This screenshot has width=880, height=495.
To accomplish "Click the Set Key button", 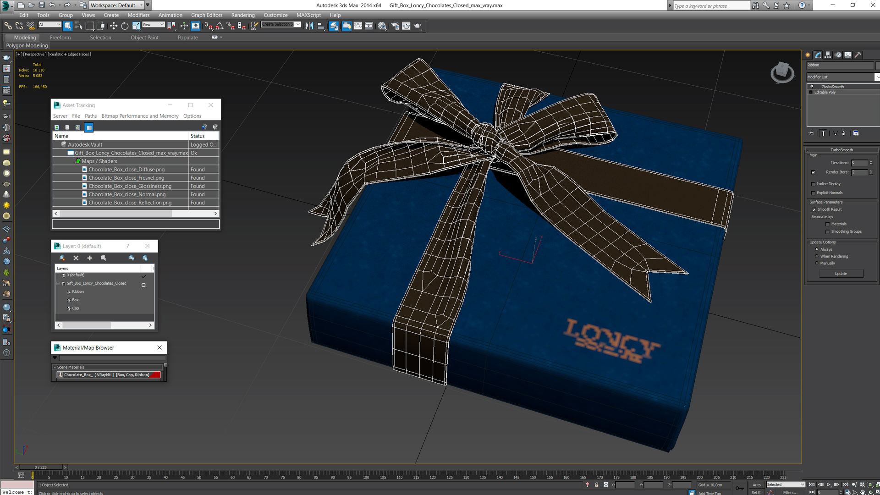I will (756, 492).
